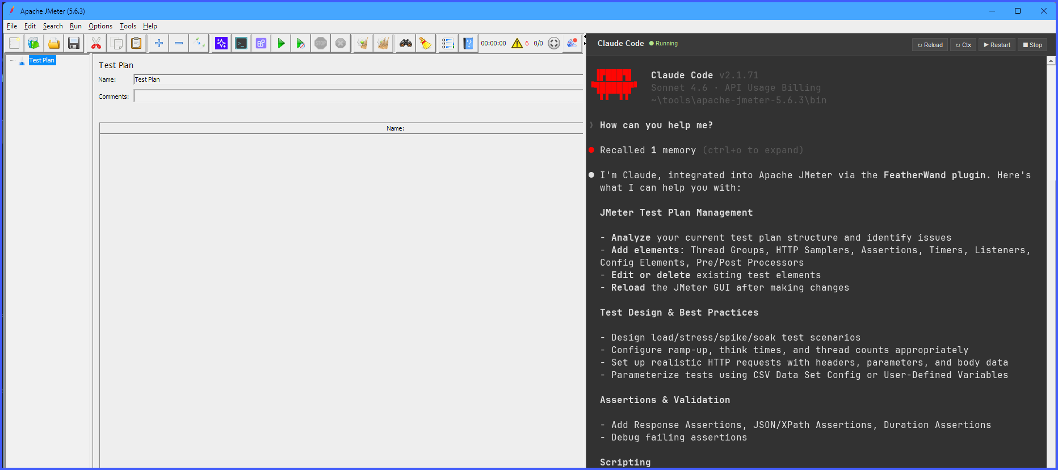1058x470 pixels.
Task: Reset search using yellow brush icon
Action: (426, 43)
